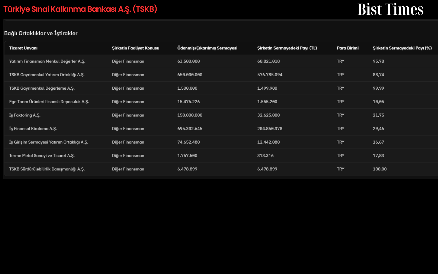Click the 21,75 percentage cell
This screenshot has width=438, height=274.
pyautogui.click(x=378, y=115)
